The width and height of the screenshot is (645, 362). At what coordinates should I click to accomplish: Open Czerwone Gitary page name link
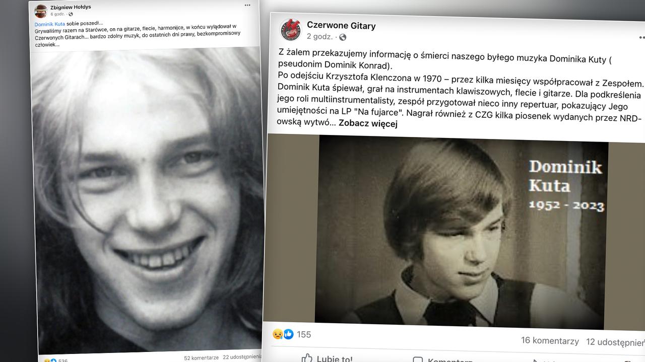click(341, 26)
